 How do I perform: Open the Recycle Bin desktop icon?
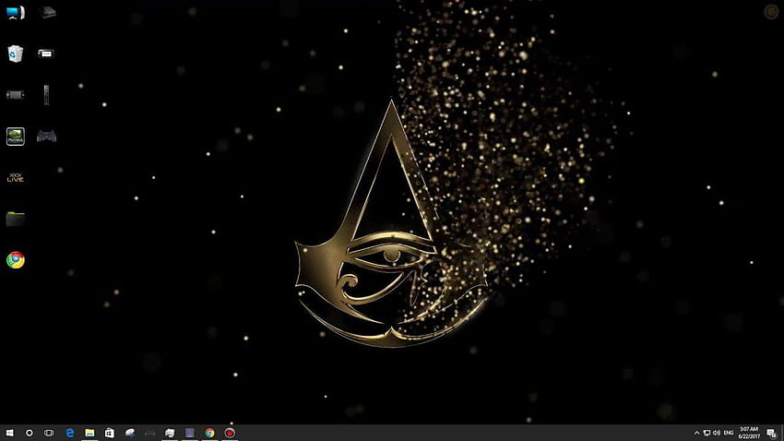[15, 54]
